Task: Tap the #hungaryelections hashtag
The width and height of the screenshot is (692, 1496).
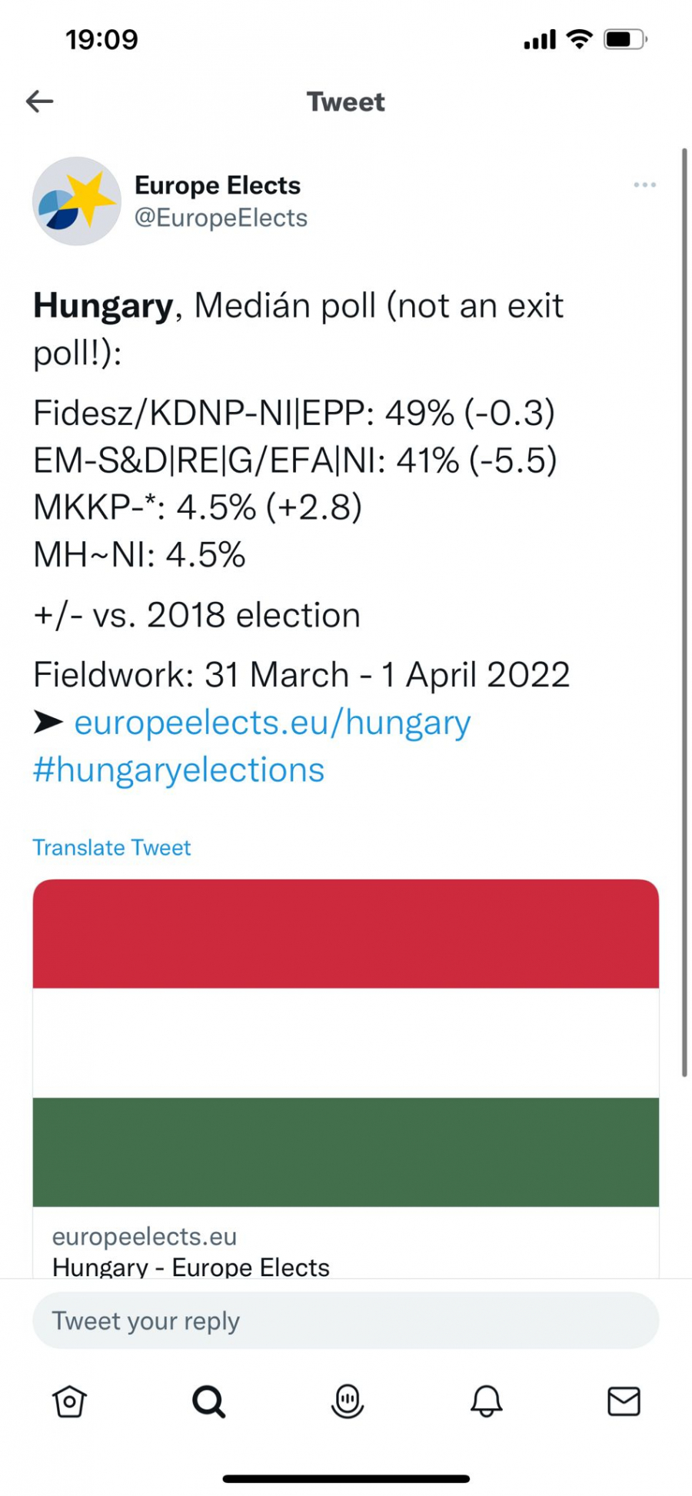Action: pyautogui.click(x=178, y=770)
